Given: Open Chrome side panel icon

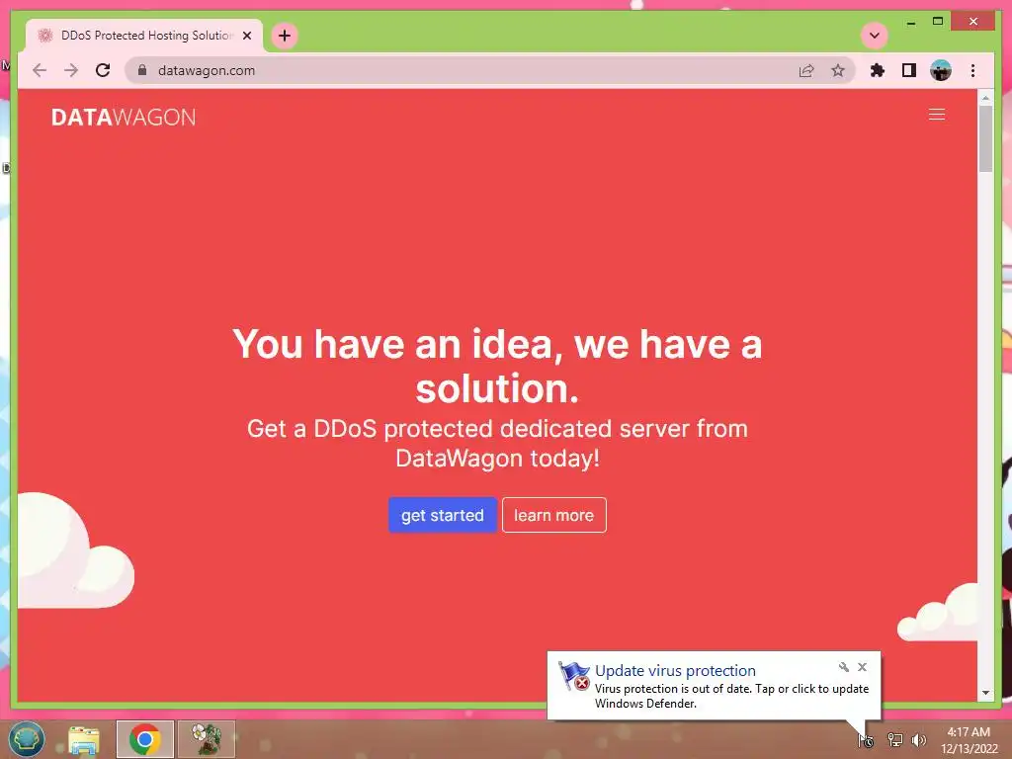Looking at the screenshot, I should (x=909, y=70).
